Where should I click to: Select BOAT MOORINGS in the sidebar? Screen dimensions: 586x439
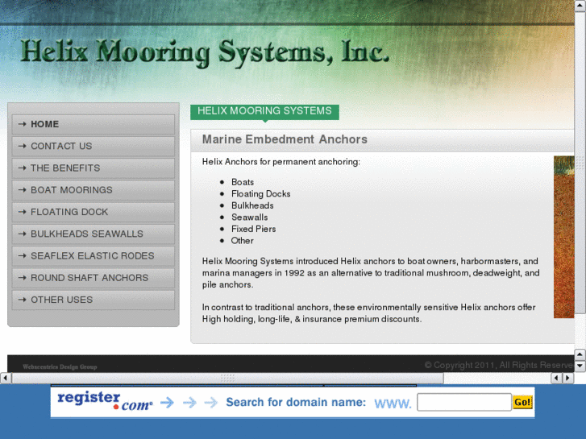93,190
